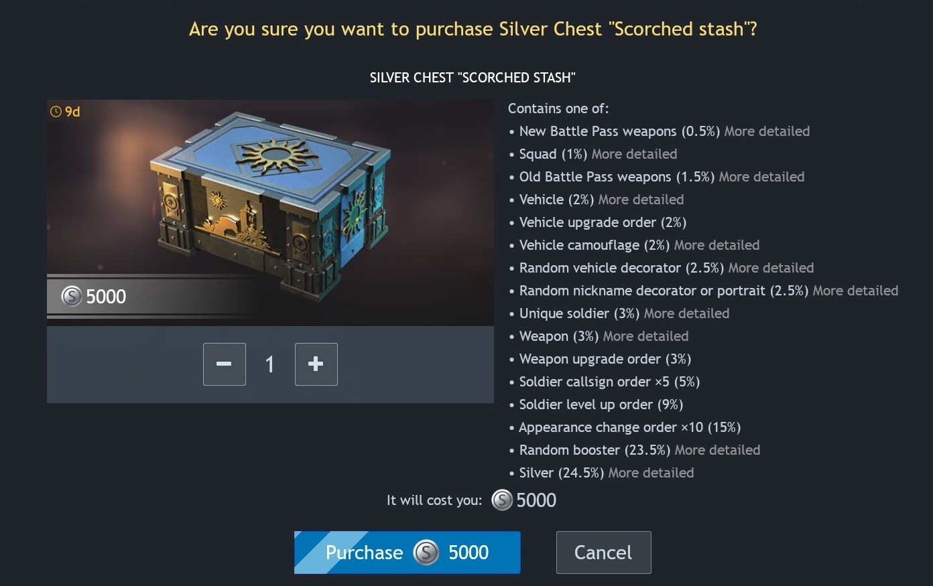
Task: Cancel the purchase
Action: (603, 553)
